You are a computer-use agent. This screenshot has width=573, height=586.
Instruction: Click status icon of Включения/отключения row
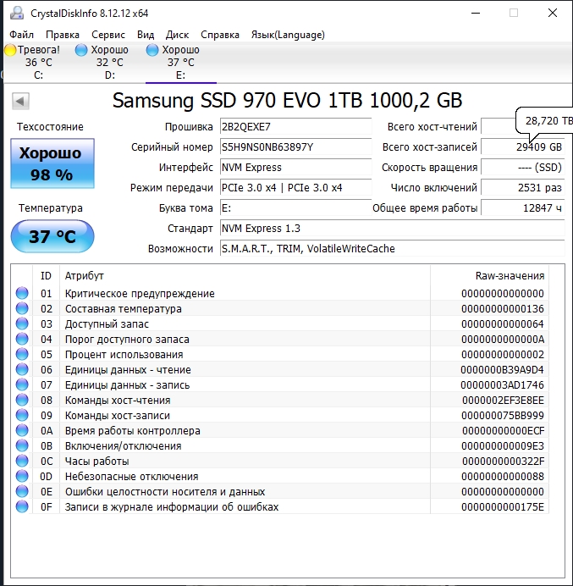click(x=22, y=446)
